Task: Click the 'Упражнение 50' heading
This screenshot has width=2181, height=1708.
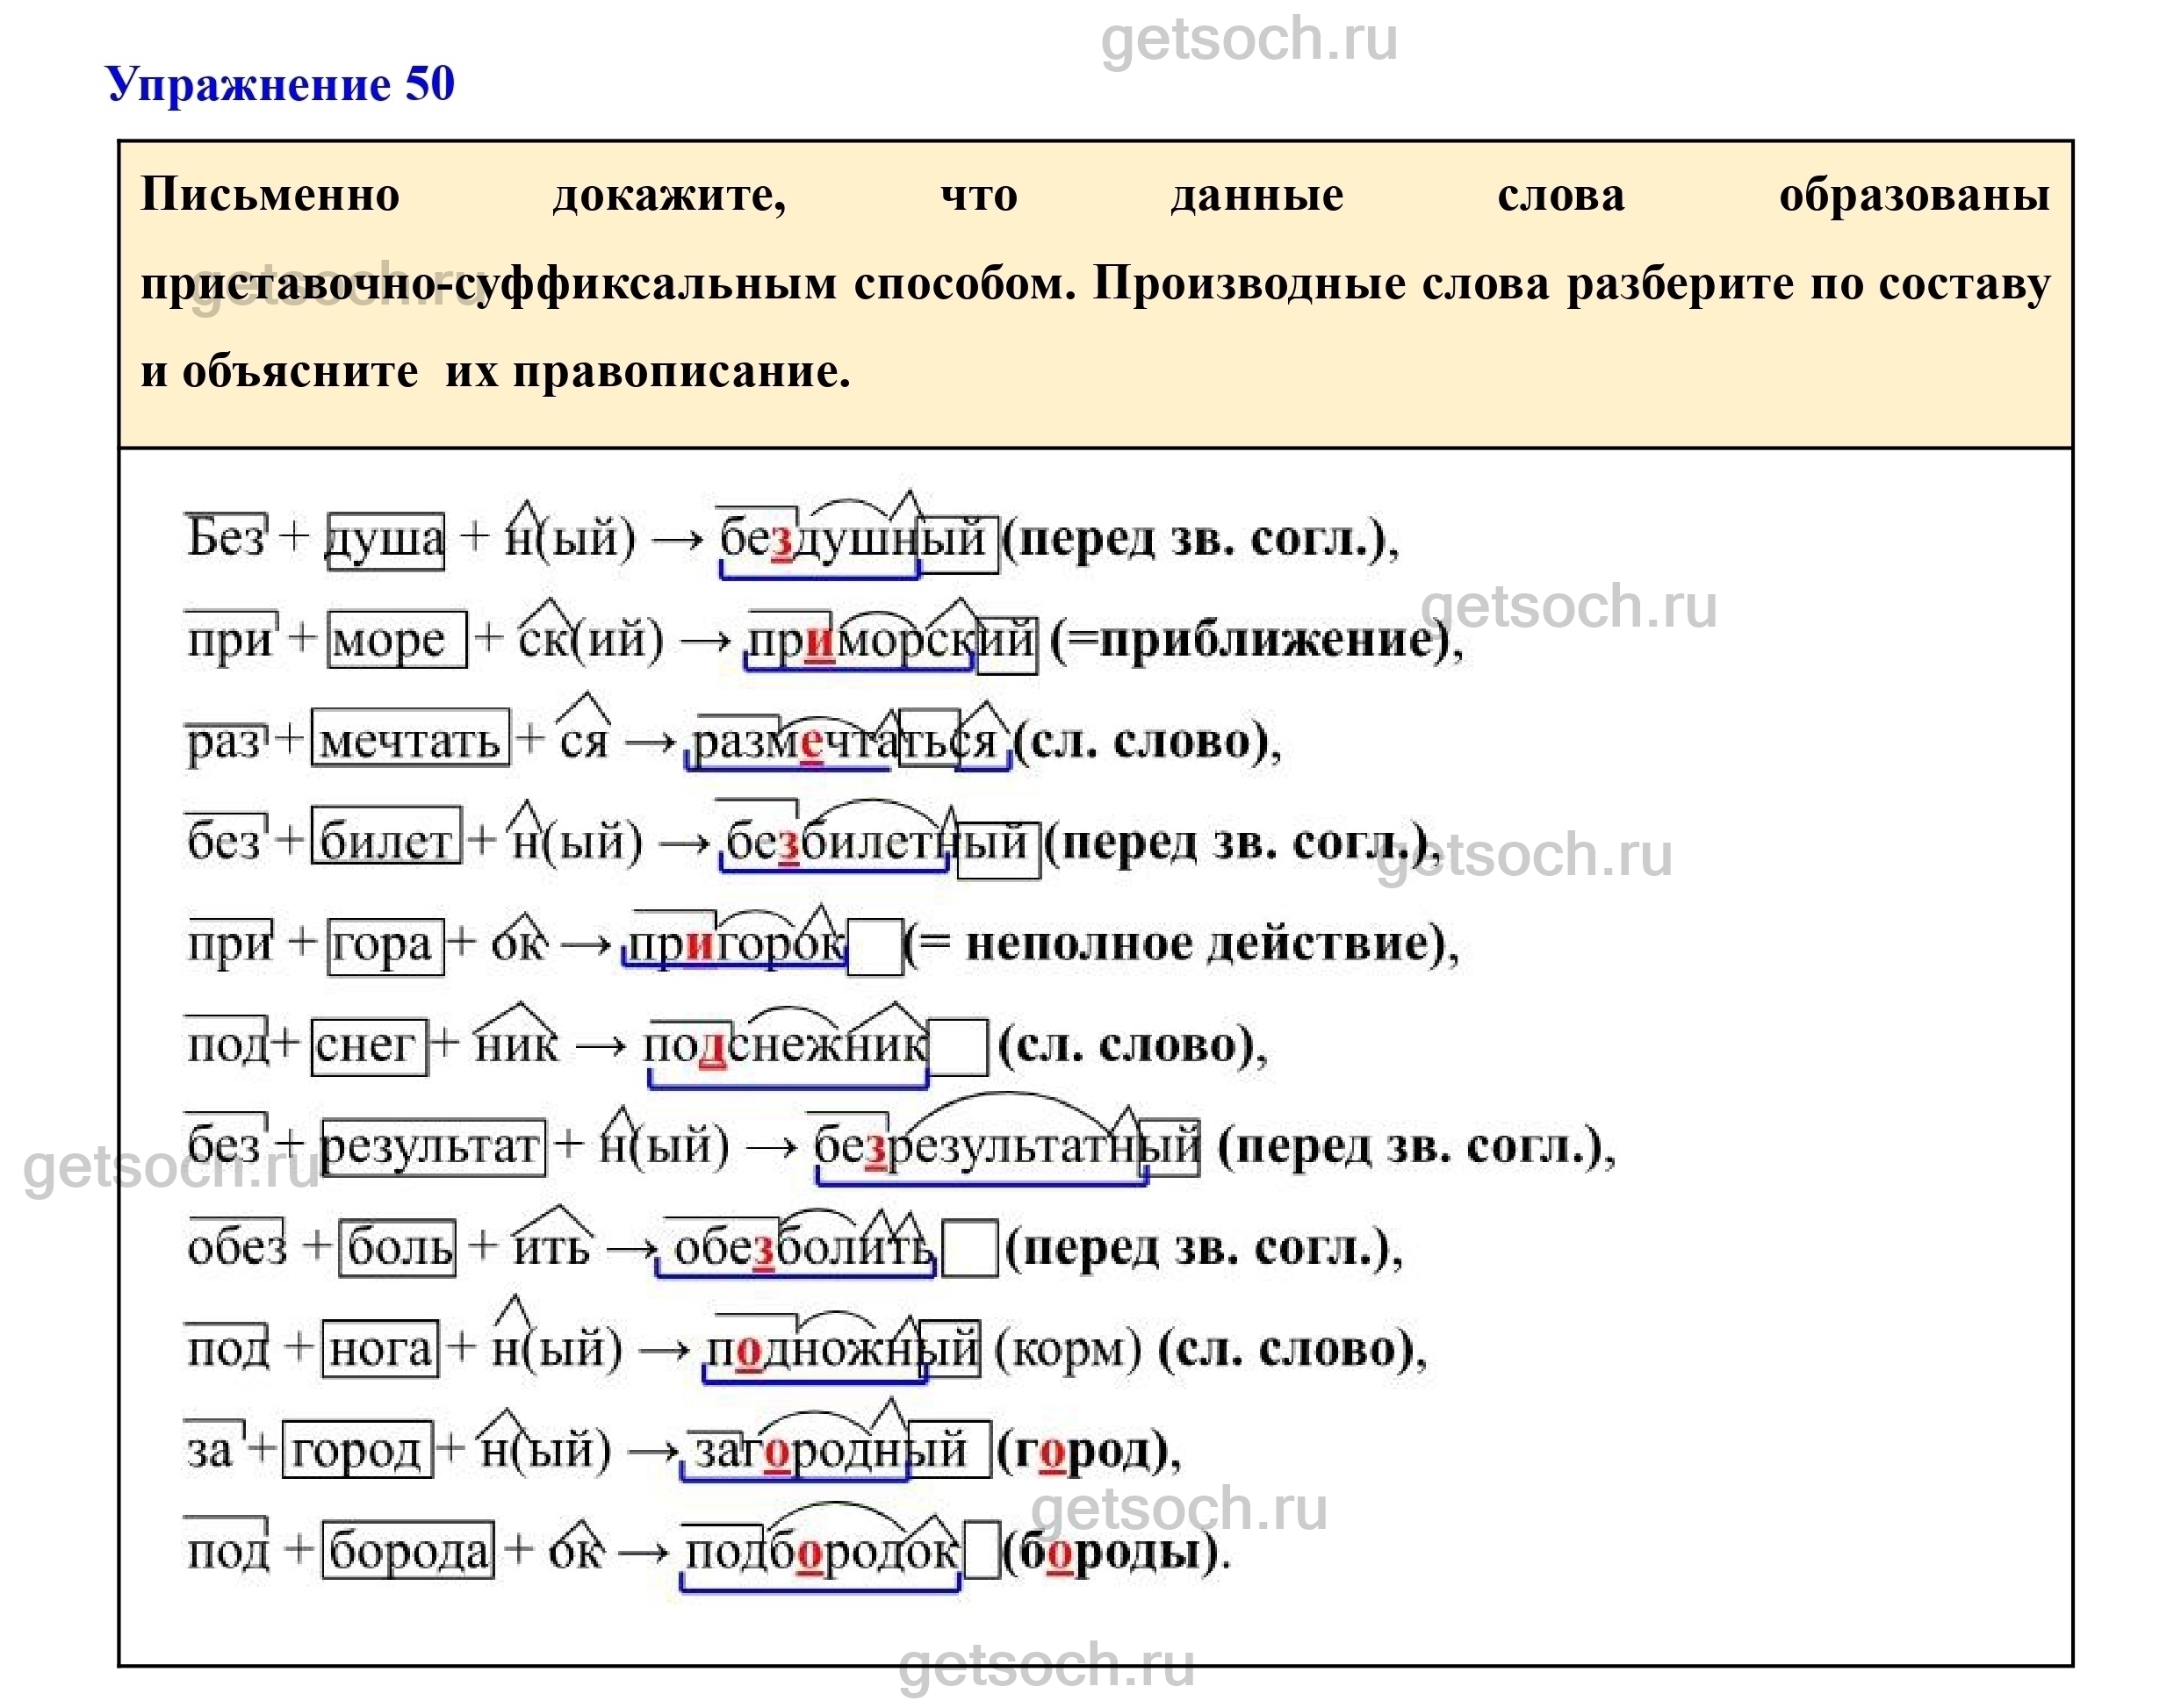Action: tap(280, 83)
